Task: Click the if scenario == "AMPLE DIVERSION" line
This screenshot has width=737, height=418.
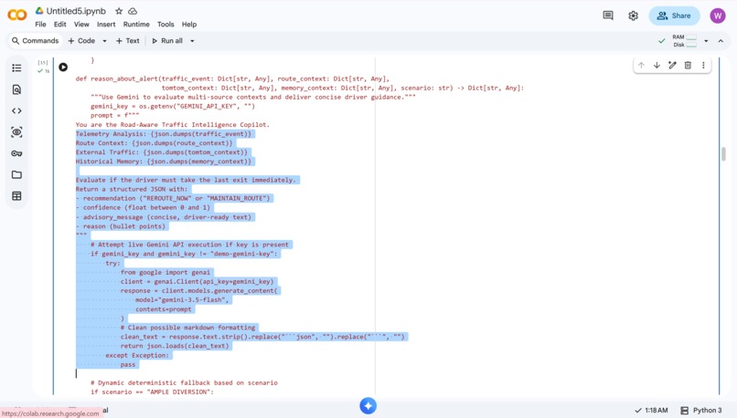Action: (153, 392)
